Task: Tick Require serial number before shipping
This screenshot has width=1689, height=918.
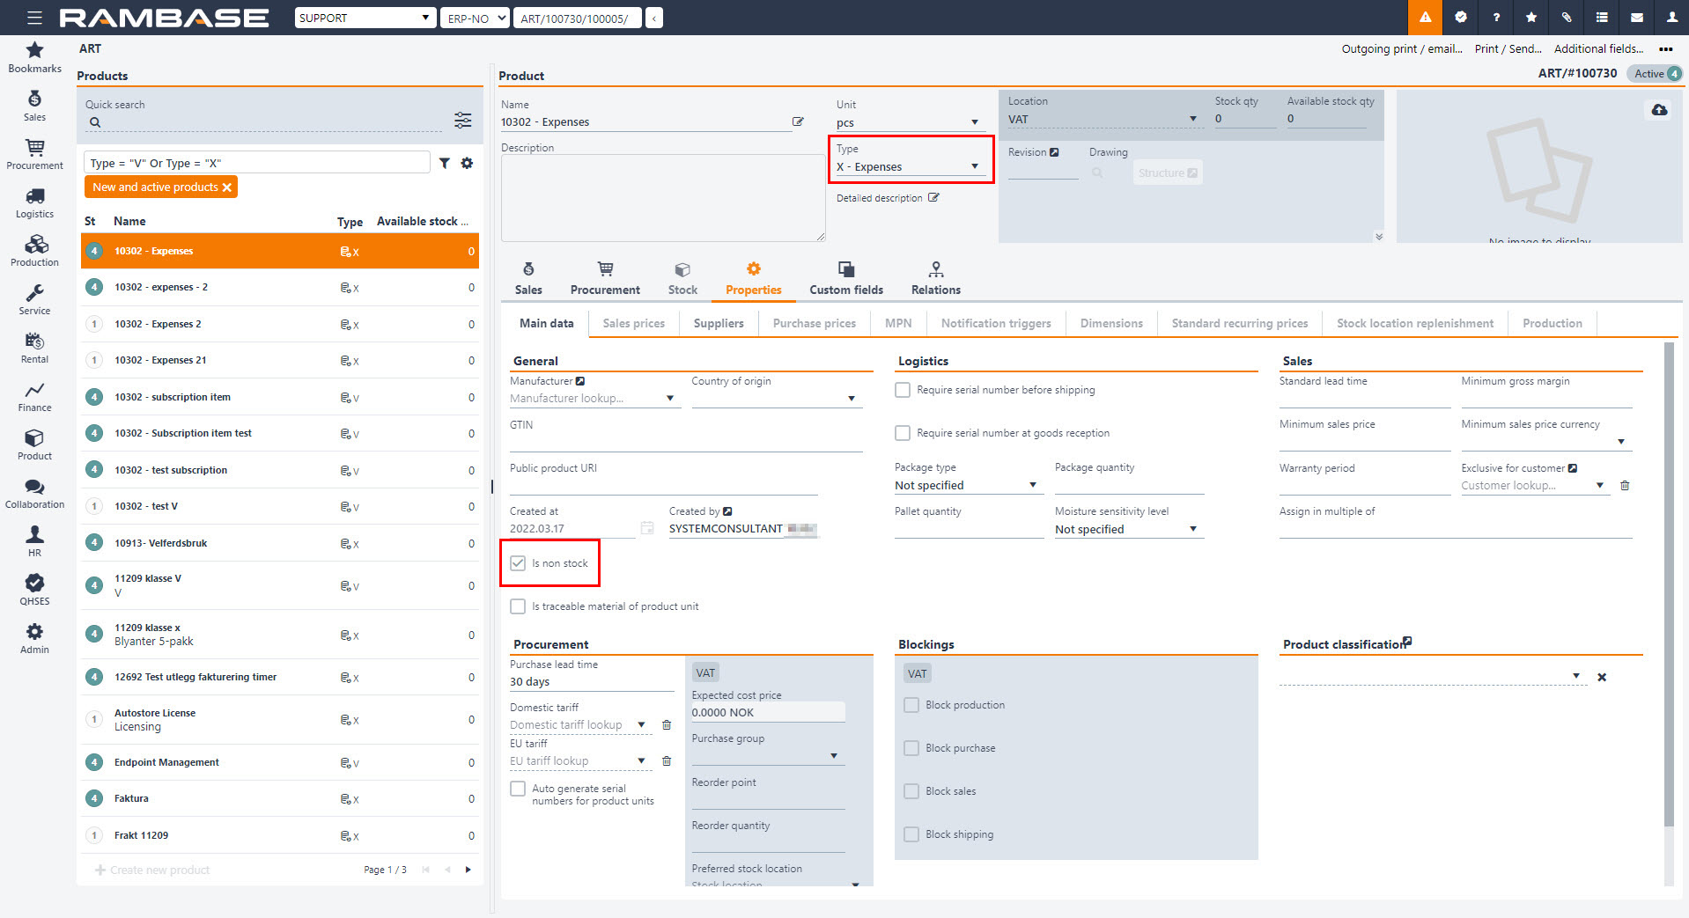Action: (x=903, y=390)
